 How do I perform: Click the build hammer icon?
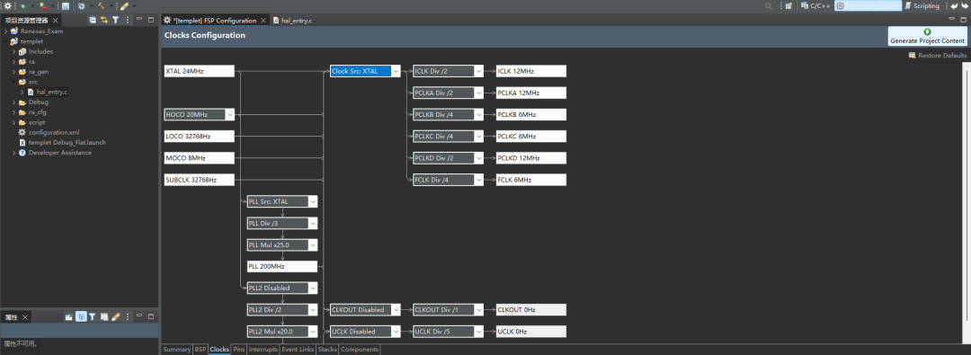coord(101,5)
